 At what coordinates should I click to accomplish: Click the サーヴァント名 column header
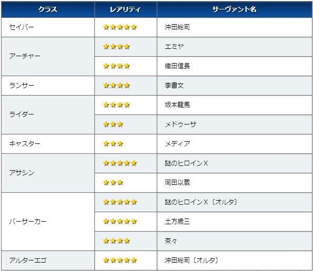(234, 9)
